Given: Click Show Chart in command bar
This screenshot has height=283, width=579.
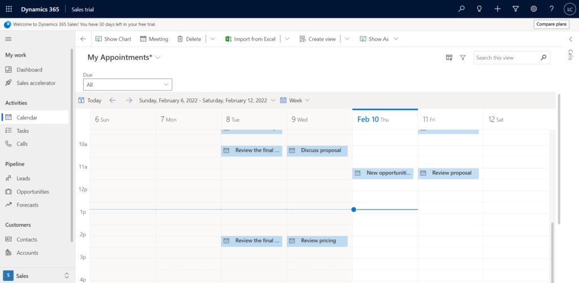Looking at the screenshot, I should [113, 39].
